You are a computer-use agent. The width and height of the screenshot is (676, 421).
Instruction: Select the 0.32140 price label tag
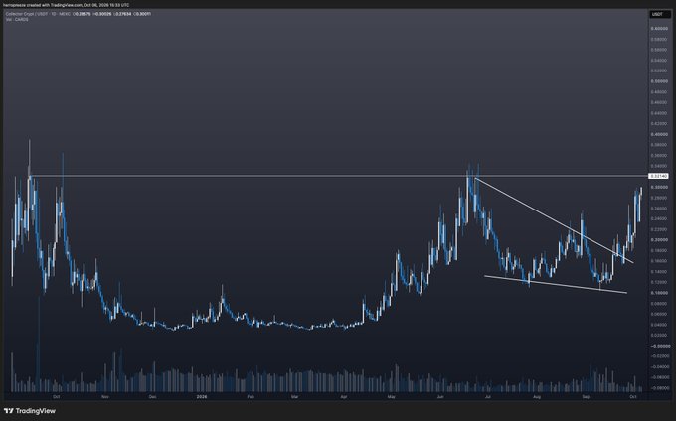659,176
